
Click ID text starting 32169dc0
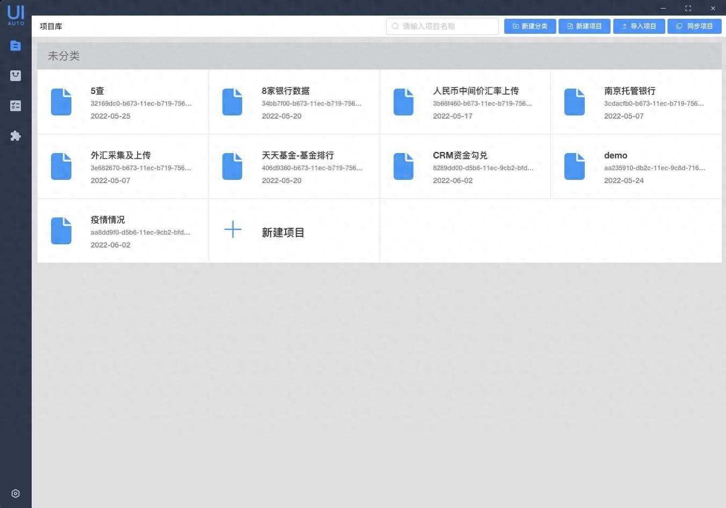point(141,104)
